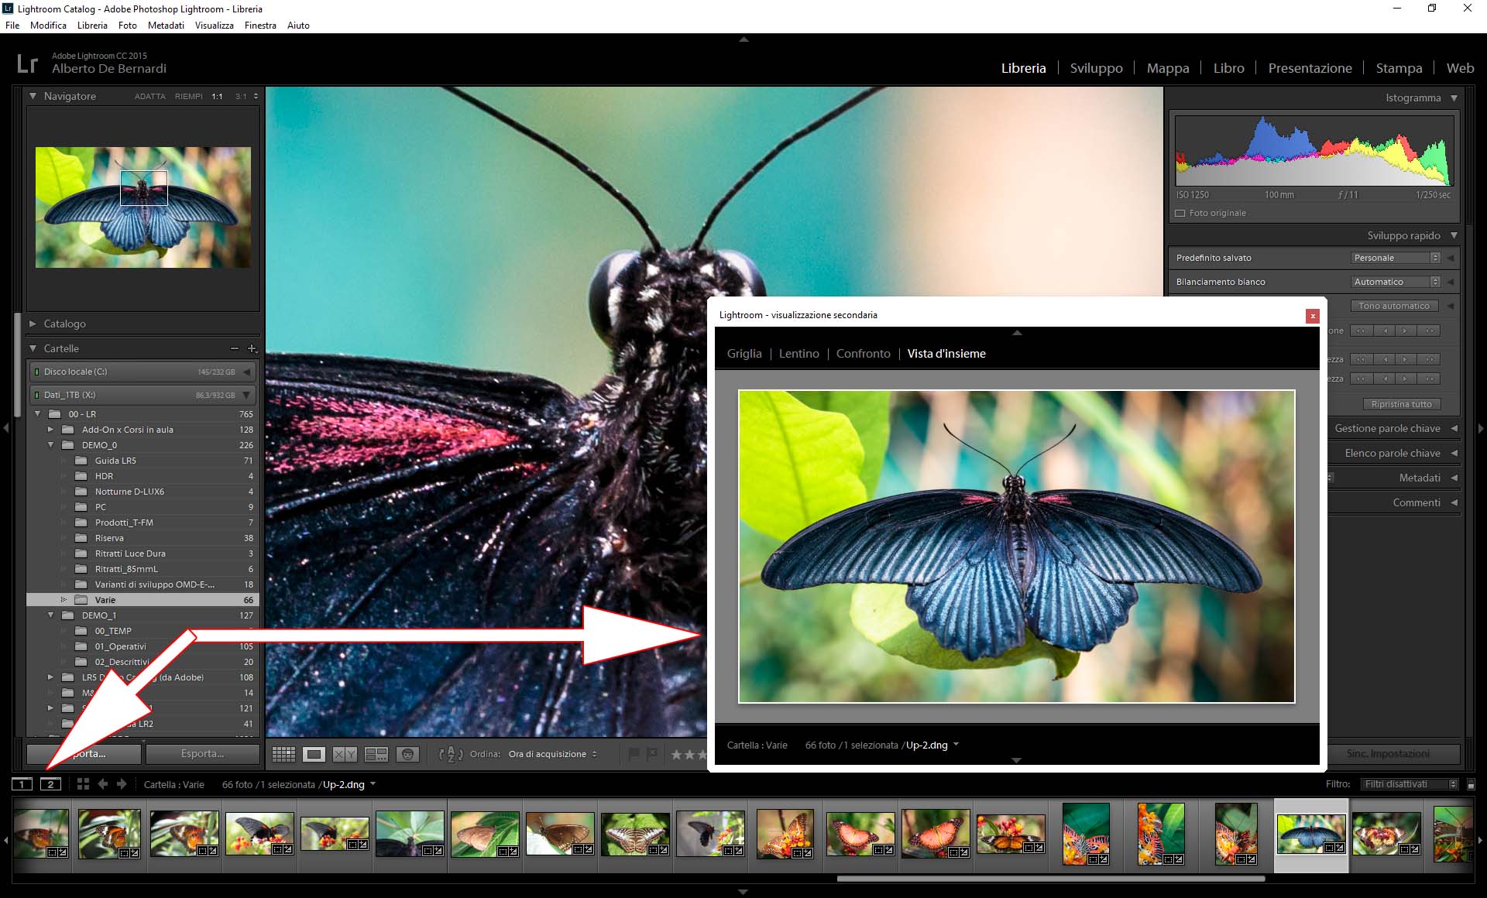Enable Foto originale checkbox

coord(1180,213)
